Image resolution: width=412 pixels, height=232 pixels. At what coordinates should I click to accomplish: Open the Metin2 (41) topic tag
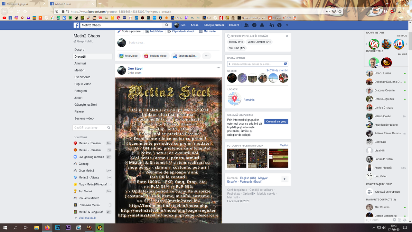(236, 42)
